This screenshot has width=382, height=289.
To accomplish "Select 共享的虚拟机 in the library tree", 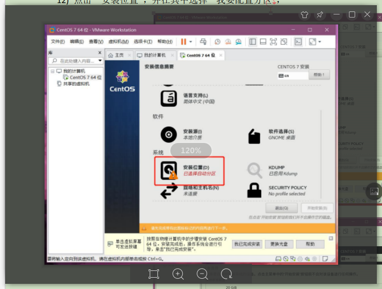I will (76, 84).
